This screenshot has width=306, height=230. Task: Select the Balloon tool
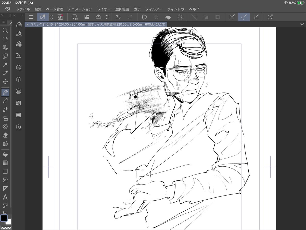pos(5,205)
